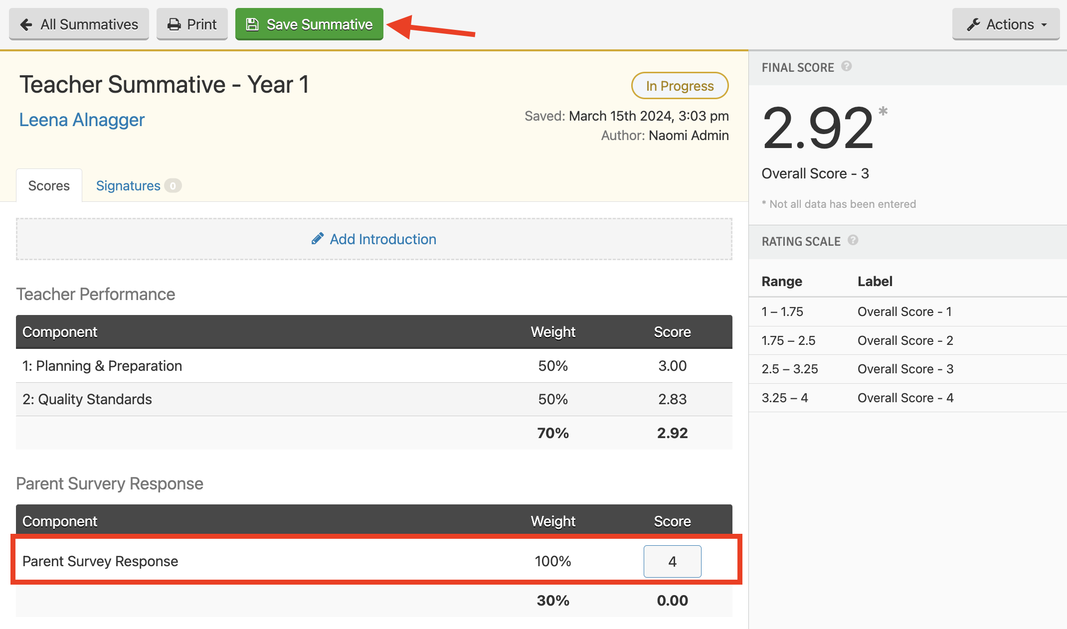Viewport: 1067px width, 629px height.
Task: Click the Planning & Preparation score 3.00
Action: click(x=672, y=366)
